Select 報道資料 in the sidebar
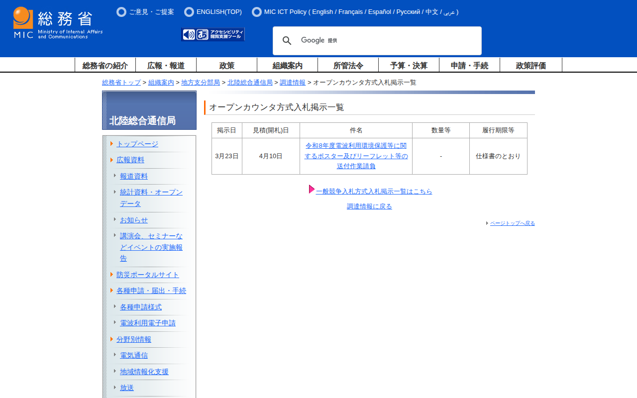637x398 pixels. pos(134,176)
